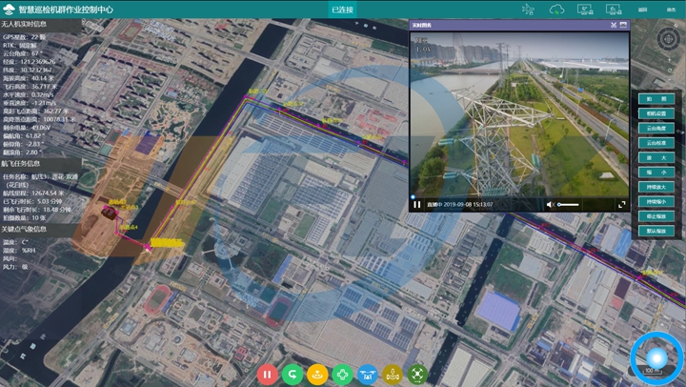Click the yellow landing pad icon

317,375
